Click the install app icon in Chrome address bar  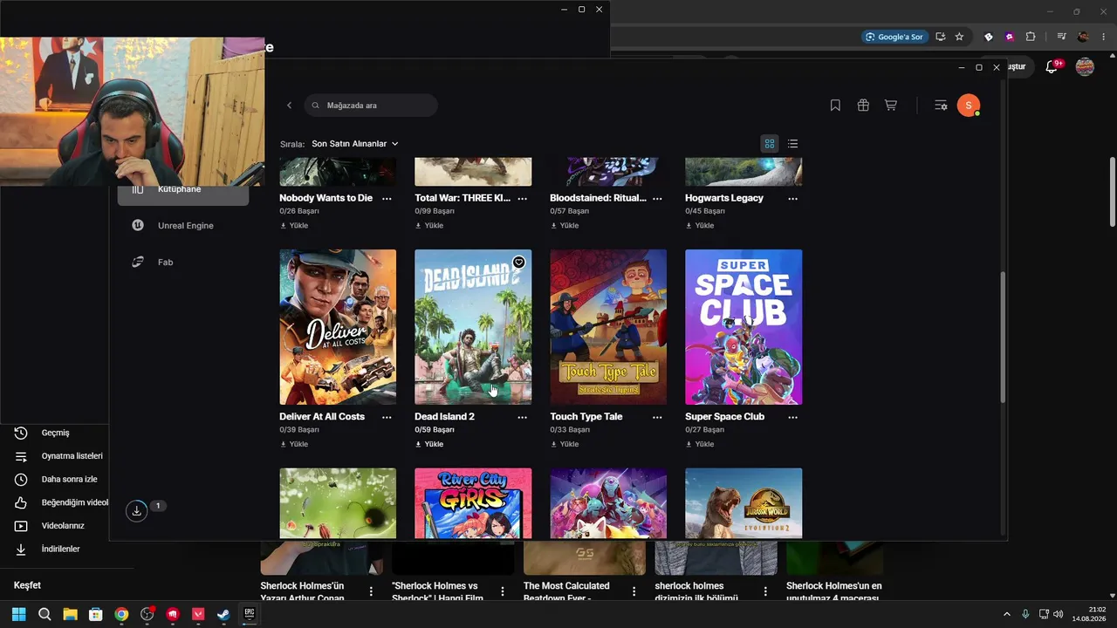[x=941, y=37]
